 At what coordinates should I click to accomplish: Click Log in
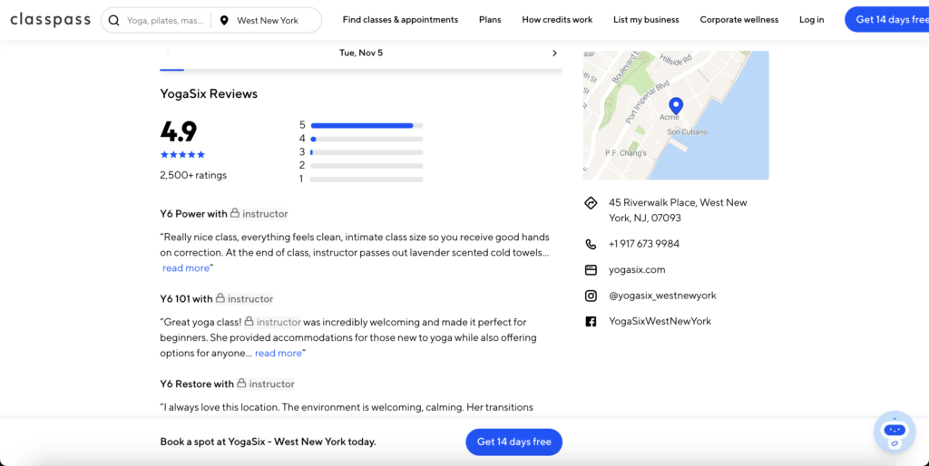point(811,20)
